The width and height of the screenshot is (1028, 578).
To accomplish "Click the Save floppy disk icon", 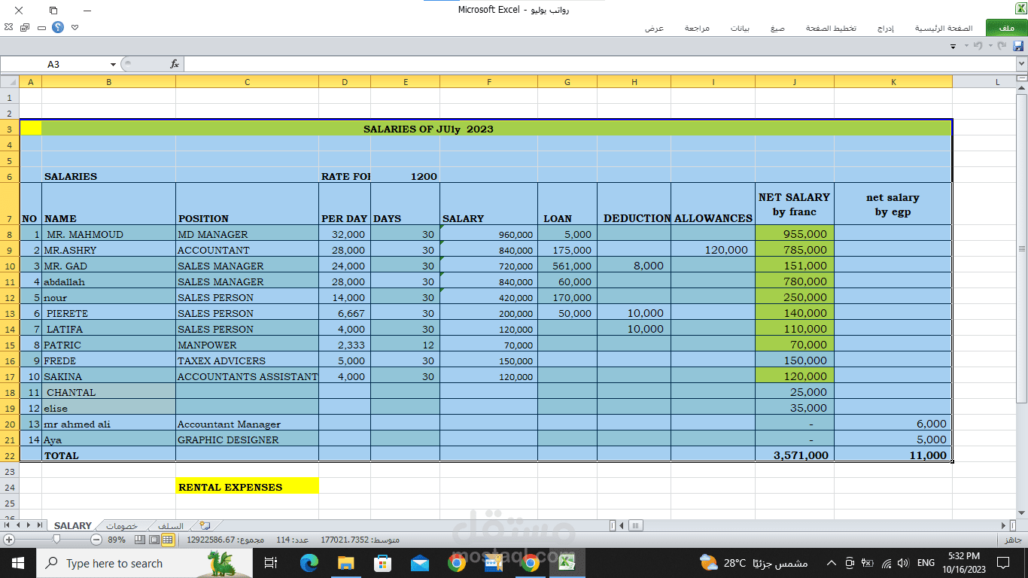I will pos(1018,46).
